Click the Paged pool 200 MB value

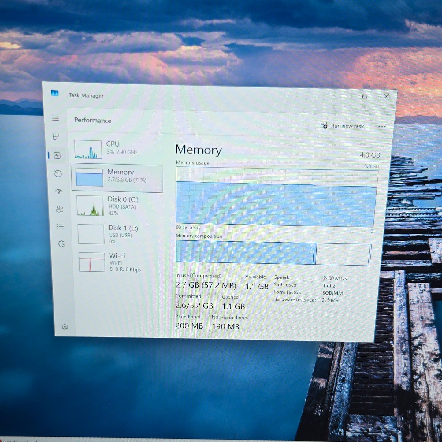[189, 326]
